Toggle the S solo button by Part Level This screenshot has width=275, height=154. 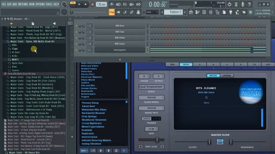click(x=162, y=147)
